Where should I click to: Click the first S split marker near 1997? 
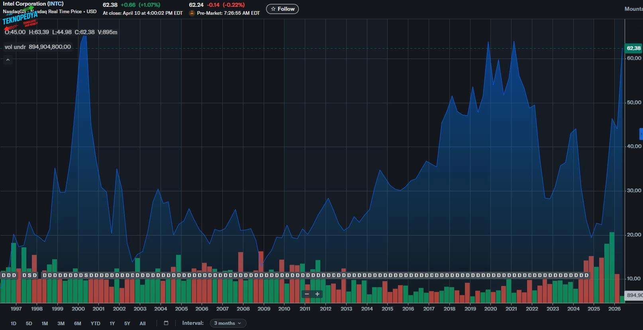pyautogui.click(x=29, y=275)
